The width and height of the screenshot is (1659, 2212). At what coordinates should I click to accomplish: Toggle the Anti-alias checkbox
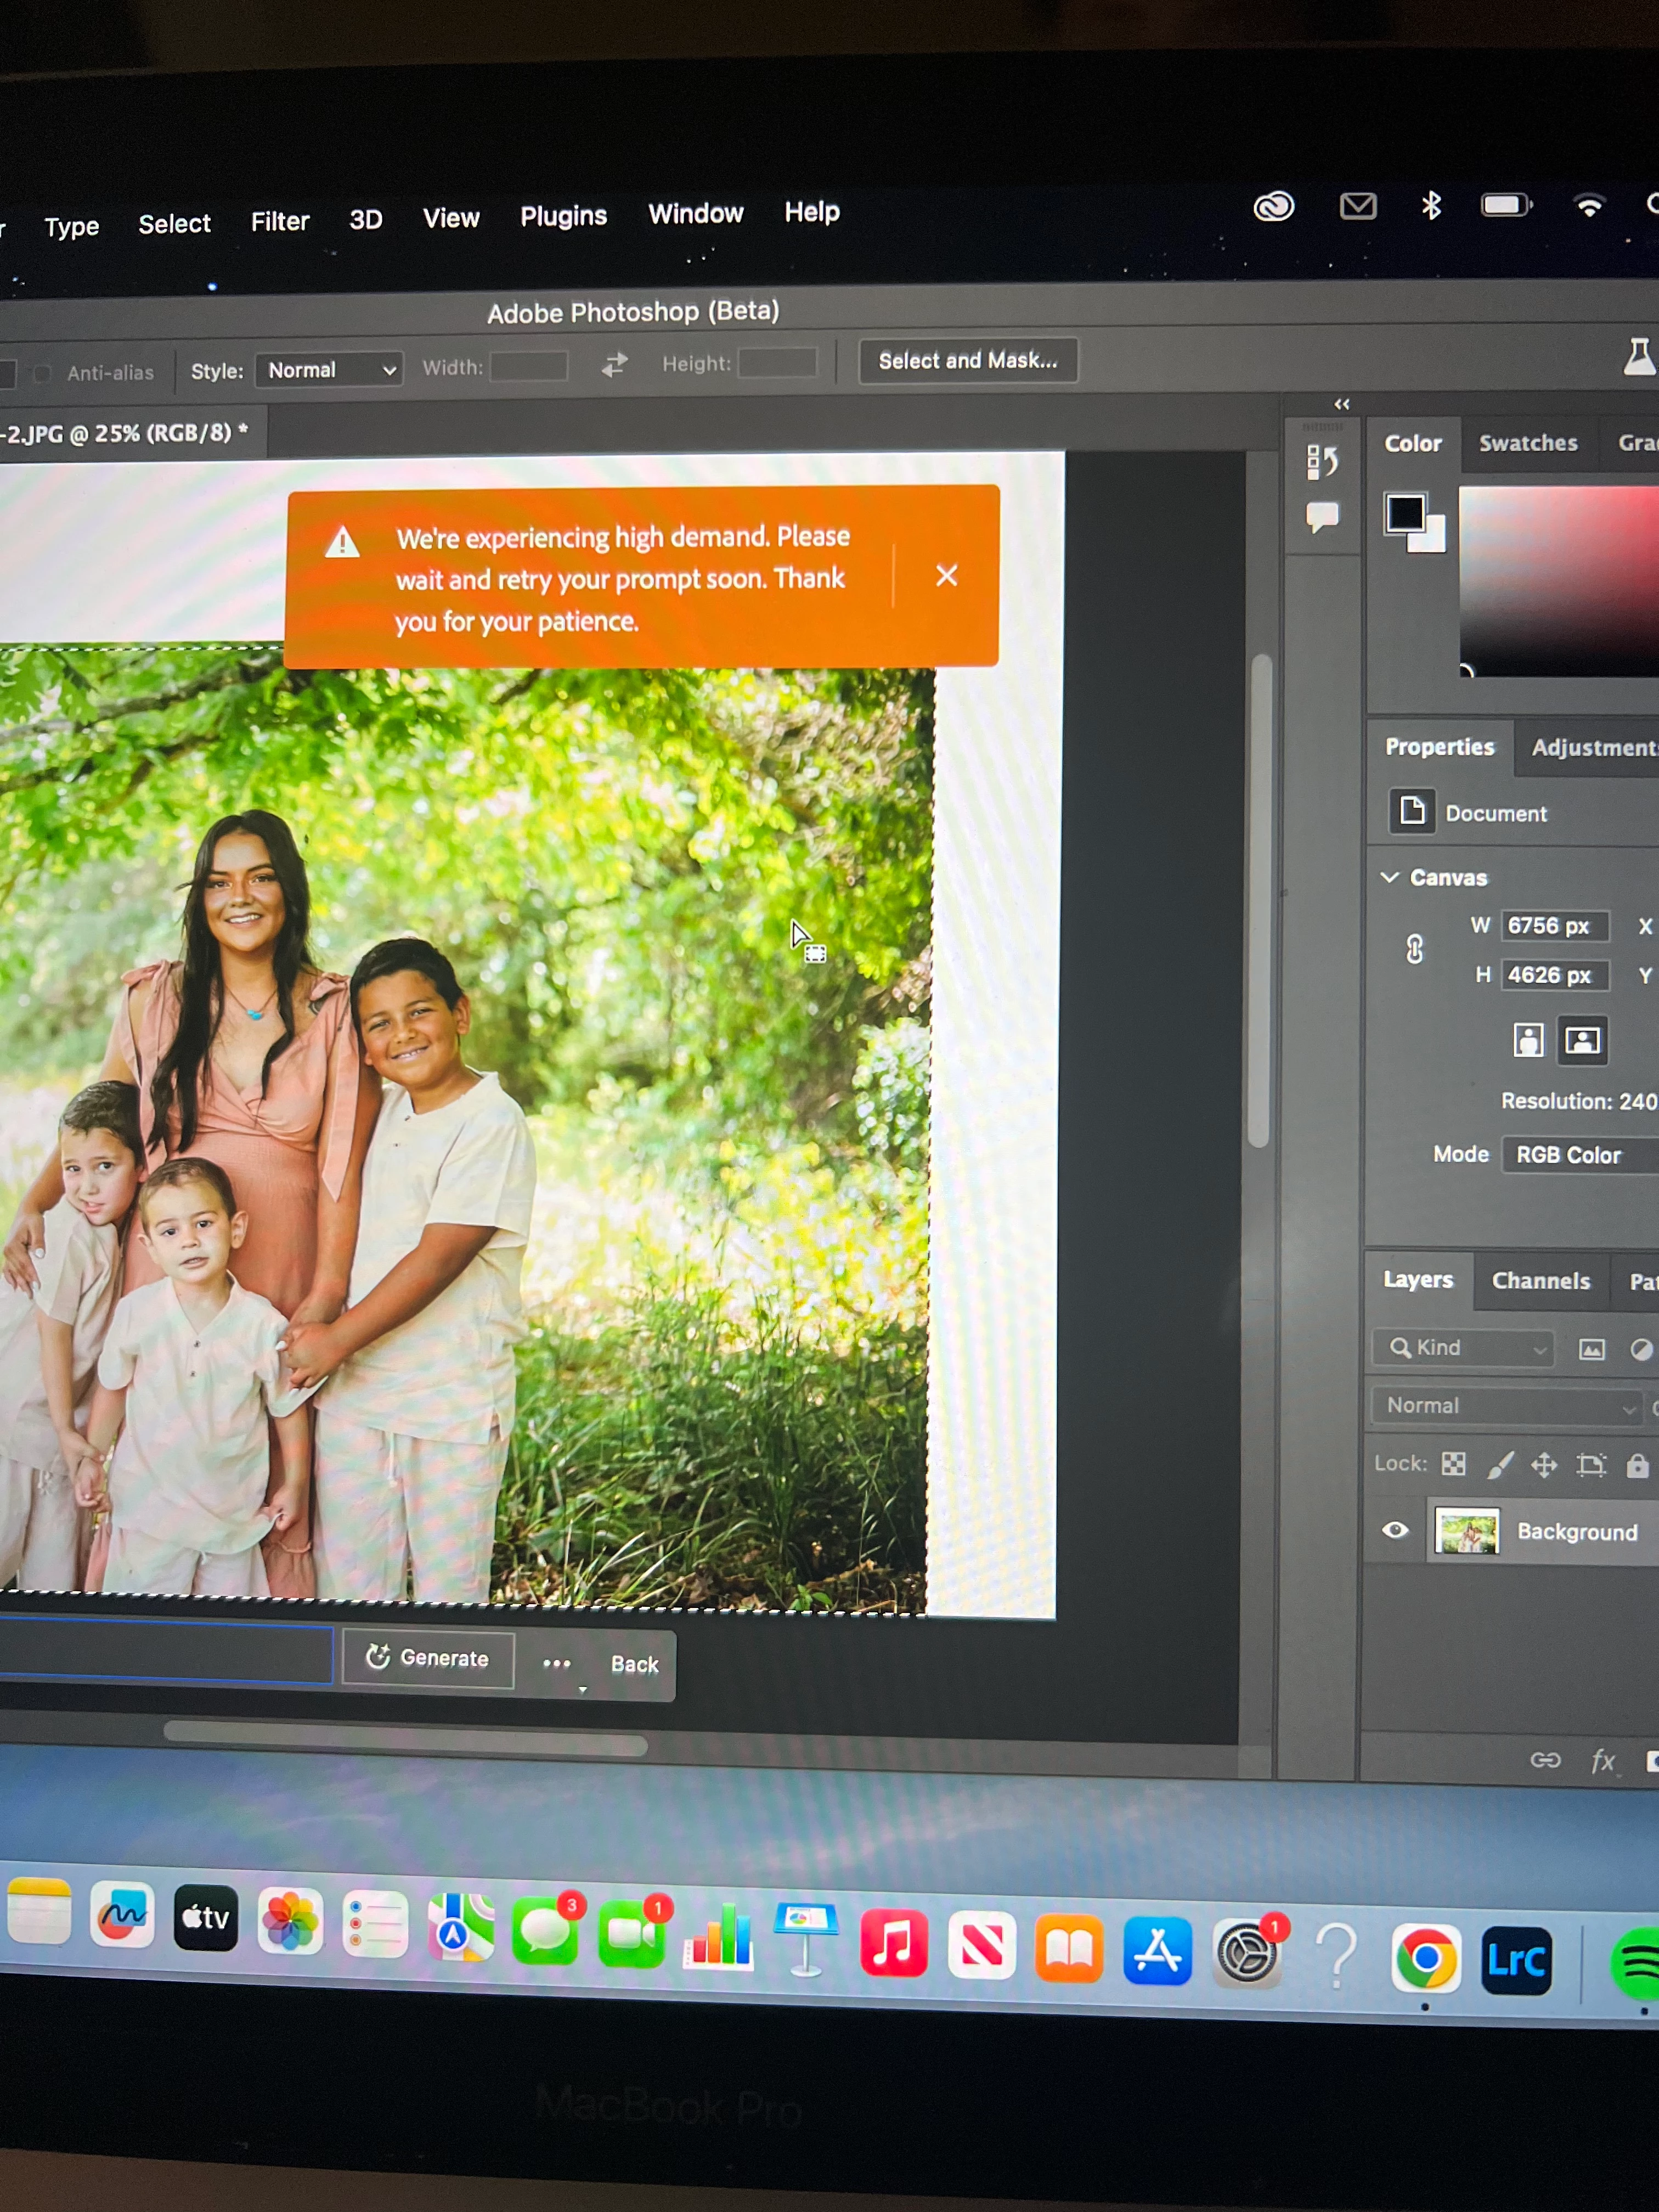point(42,374)
